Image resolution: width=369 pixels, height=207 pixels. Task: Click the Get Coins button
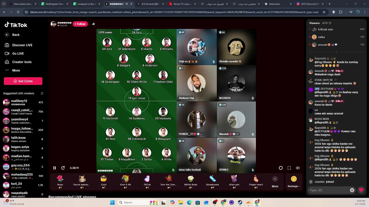[23, 81]
